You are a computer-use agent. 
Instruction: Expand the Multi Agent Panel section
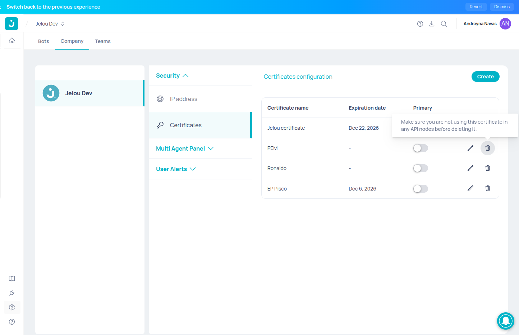pos(185,148)
